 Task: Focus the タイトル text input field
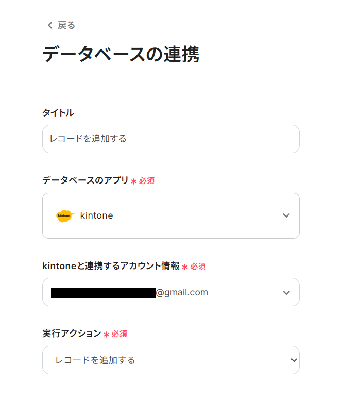pos(170,139)
